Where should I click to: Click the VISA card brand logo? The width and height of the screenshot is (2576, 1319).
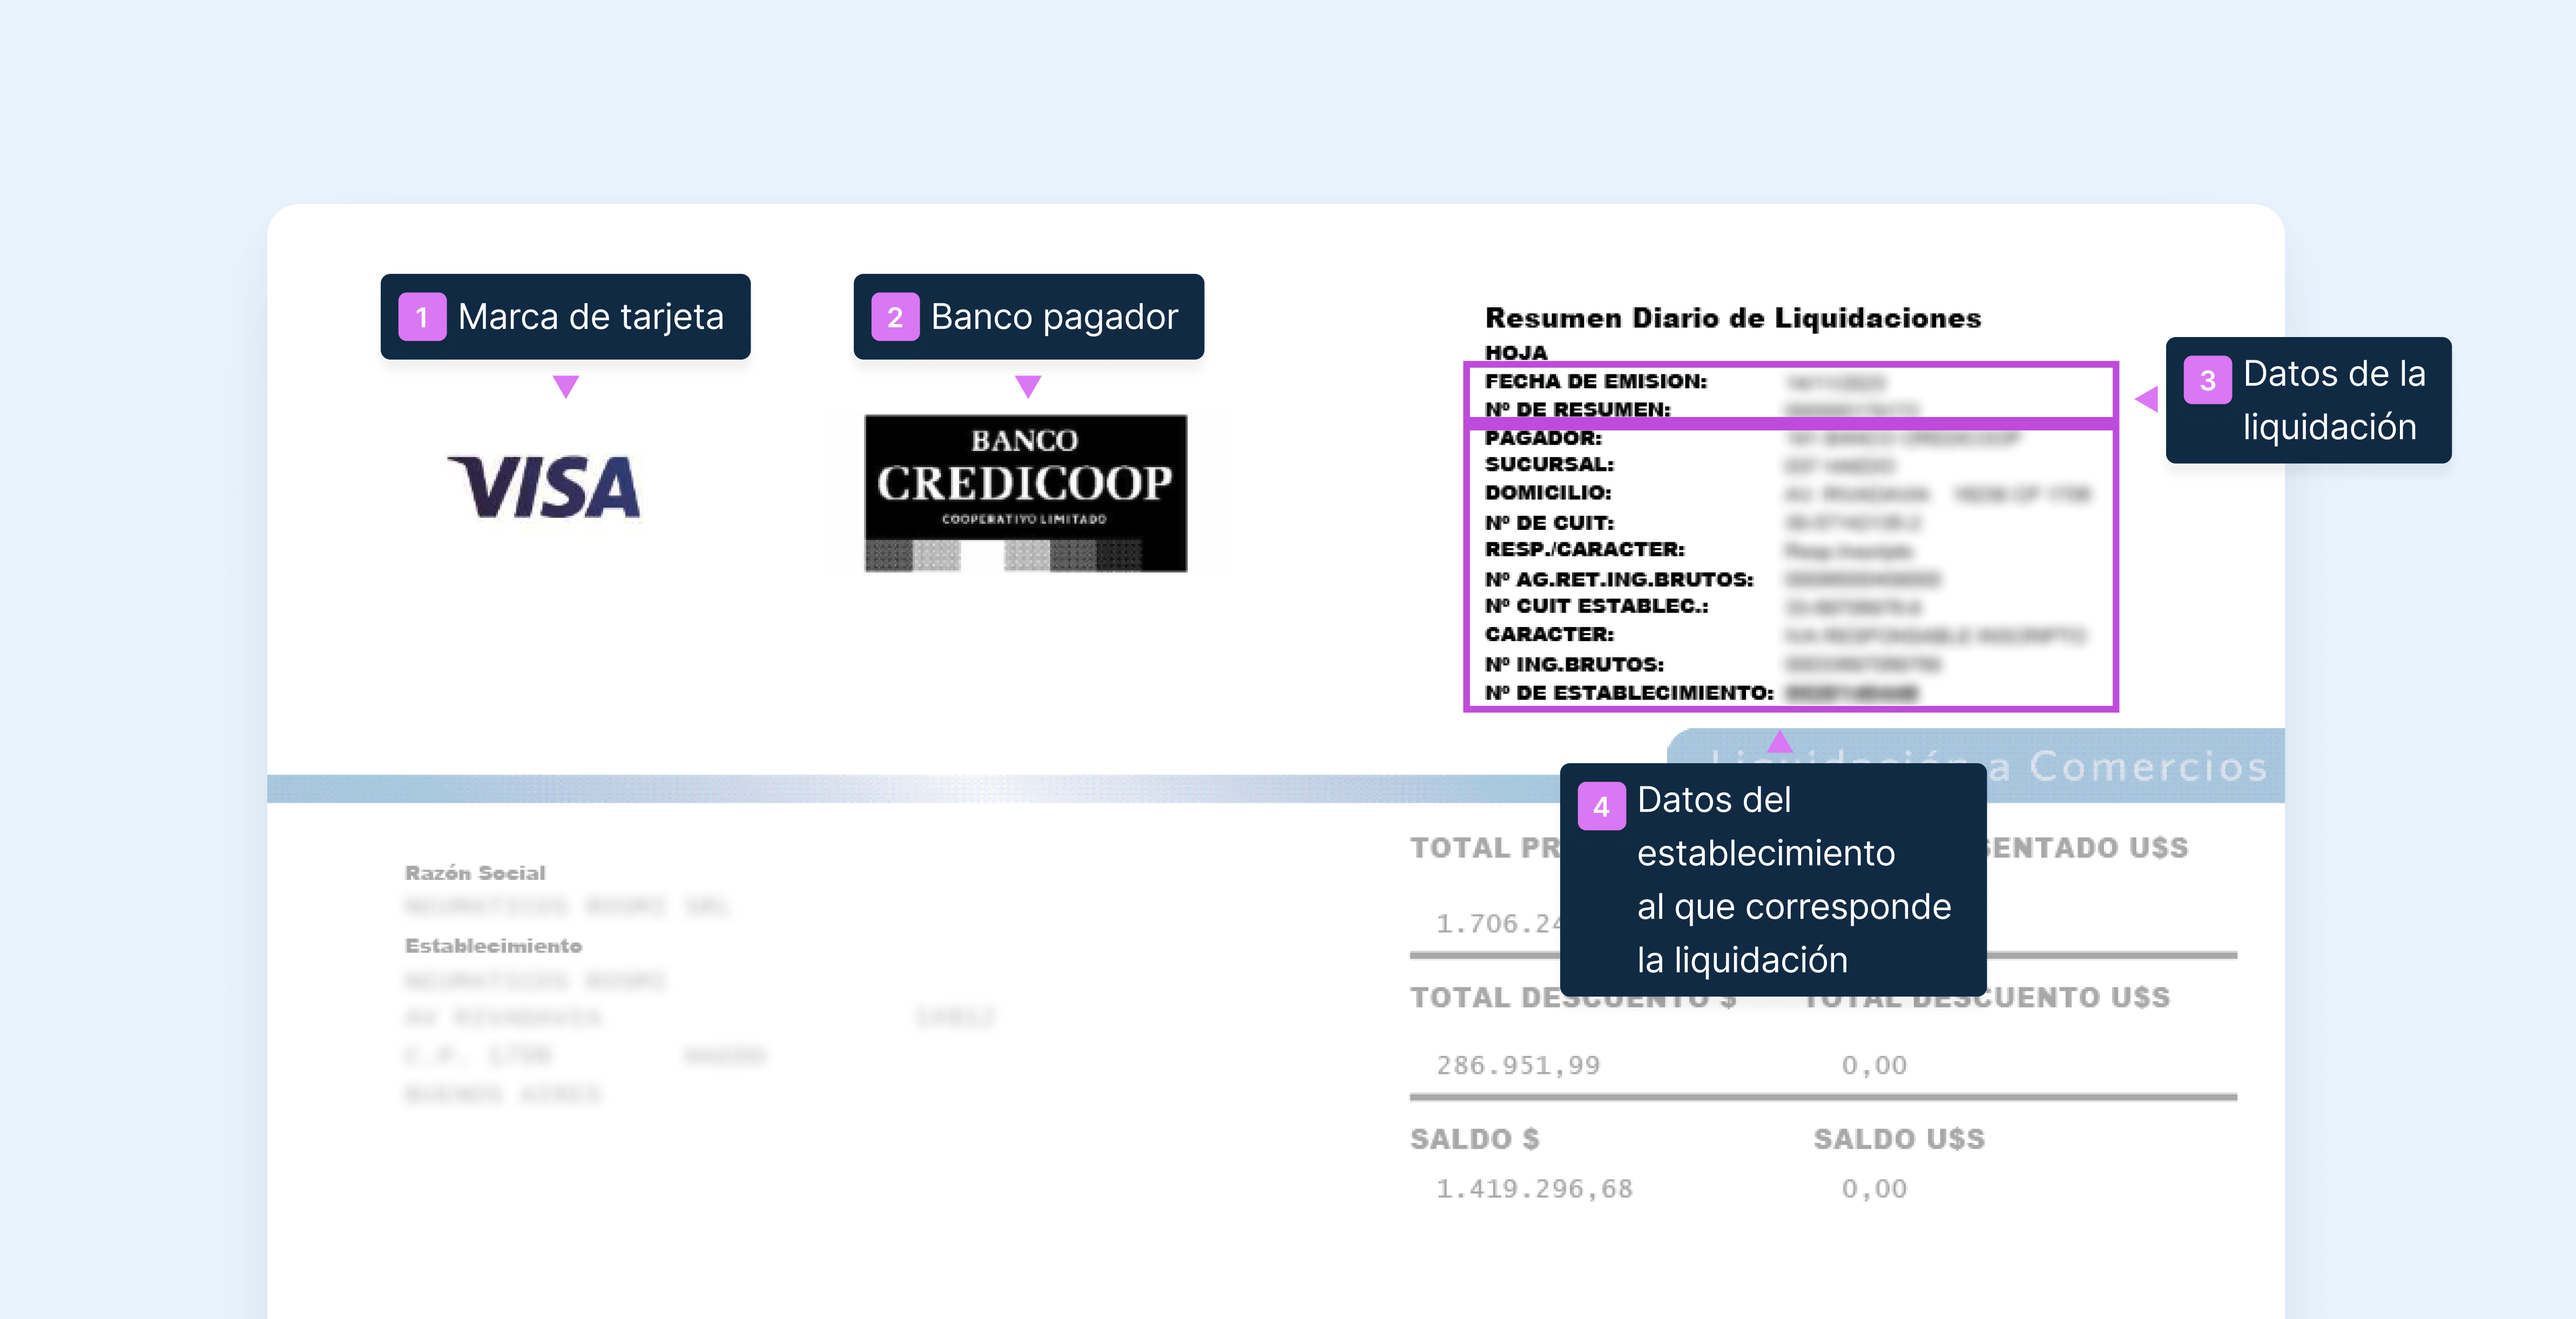(543, 487)
